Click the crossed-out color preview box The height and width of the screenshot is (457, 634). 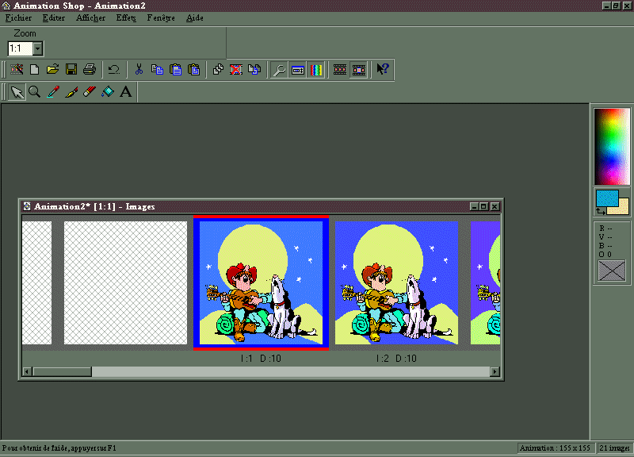pyautogui.click(x=611, y=271)
